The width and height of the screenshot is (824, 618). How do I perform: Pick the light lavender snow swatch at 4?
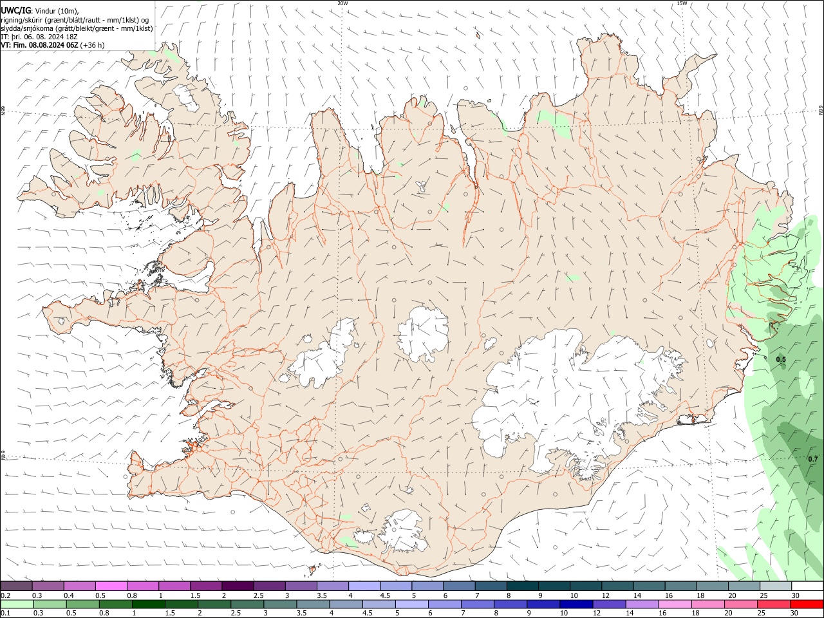click(364, 586)
